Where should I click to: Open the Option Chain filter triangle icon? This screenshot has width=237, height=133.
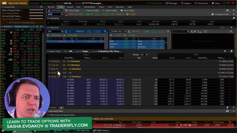[225, 51]
